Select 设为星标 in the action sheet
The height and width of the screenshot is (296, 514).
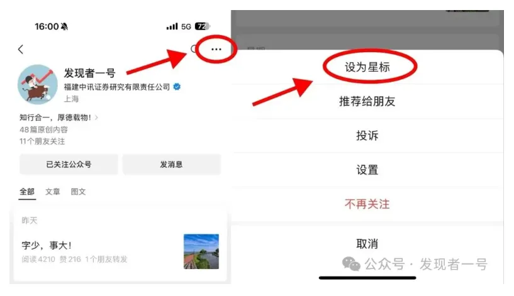point(367,67)
